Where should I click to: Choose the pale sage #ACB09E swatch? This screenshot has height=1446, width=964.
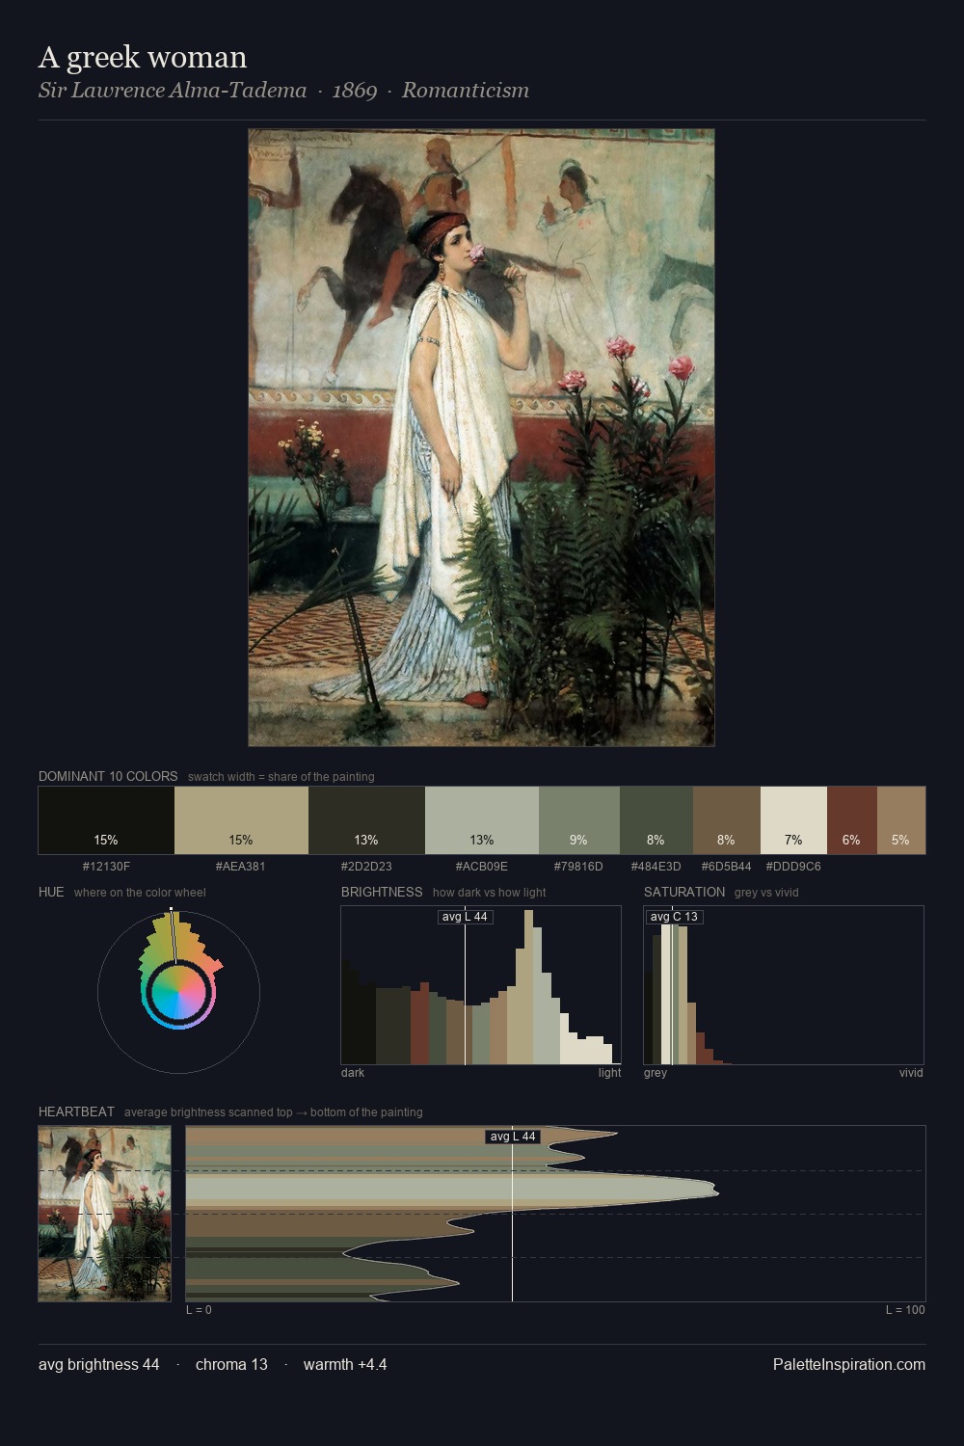click(x=482, y=820)
